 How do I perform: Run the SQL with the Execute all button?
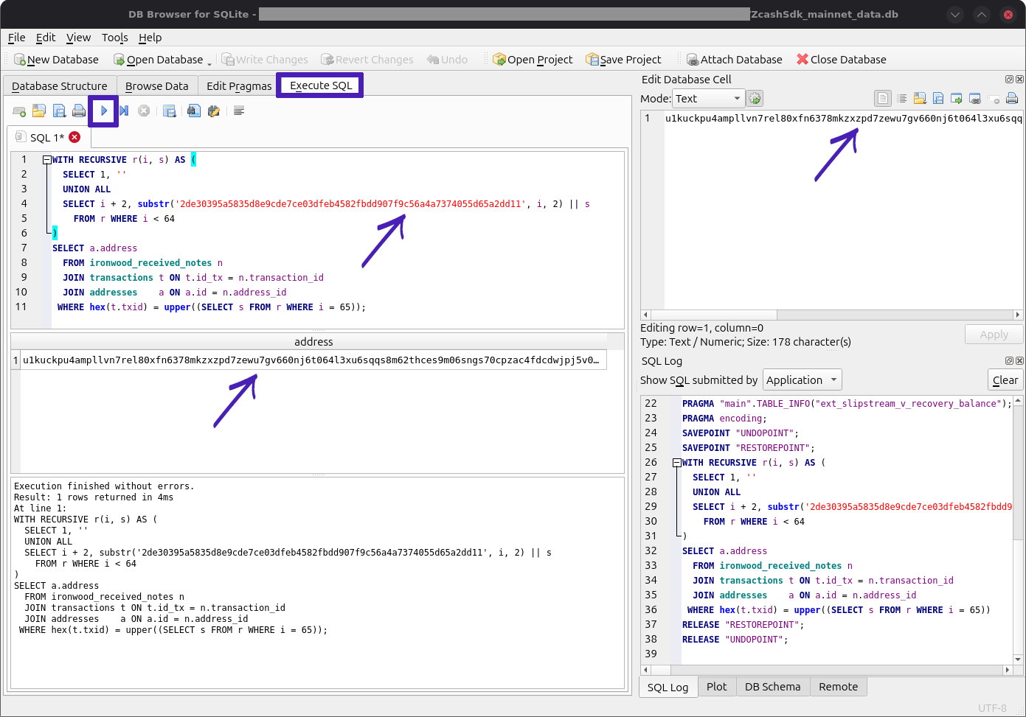coord(104,111)
